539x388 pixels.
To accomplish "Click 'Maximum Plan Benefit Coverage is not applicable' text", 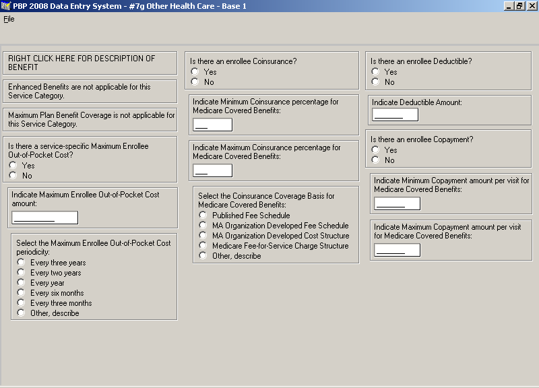I will pos(92,119).
